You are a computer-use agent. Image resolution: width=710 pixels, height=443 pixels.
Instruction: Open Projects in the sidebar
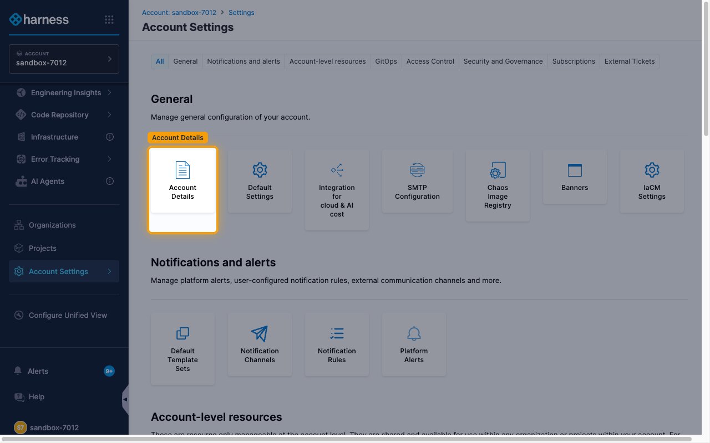(64, 248)
